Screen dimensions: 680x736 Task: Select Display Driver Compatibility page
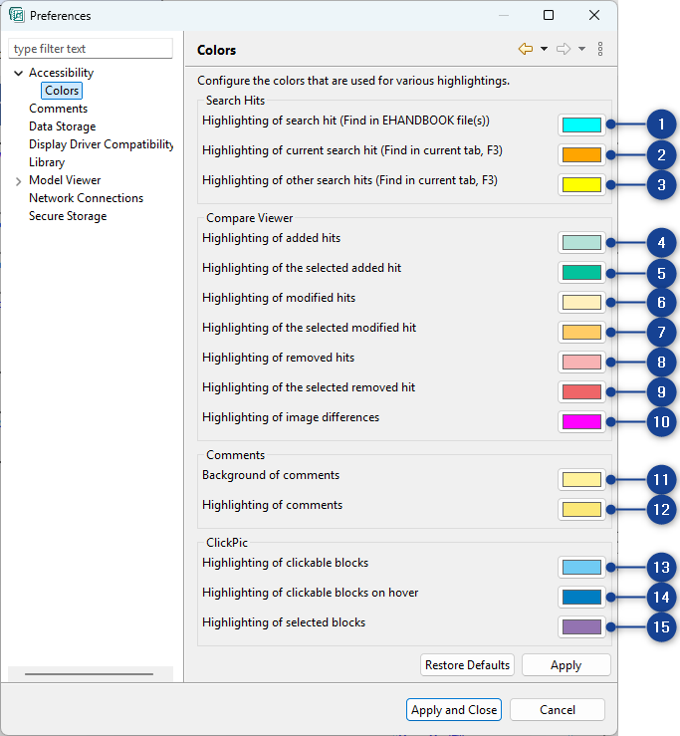pos(101,144)
